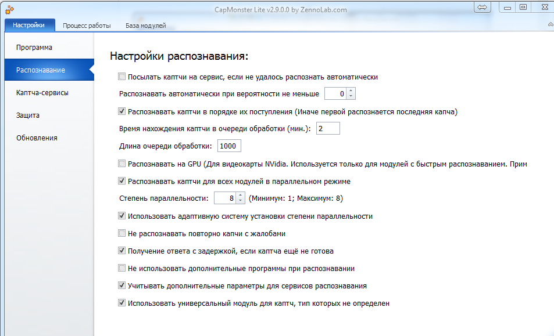Image resolution: width=554 pixels, height=336 pixels.
Task: Enable Посылать каптчи на сервис checkbox
Action: 121,77
